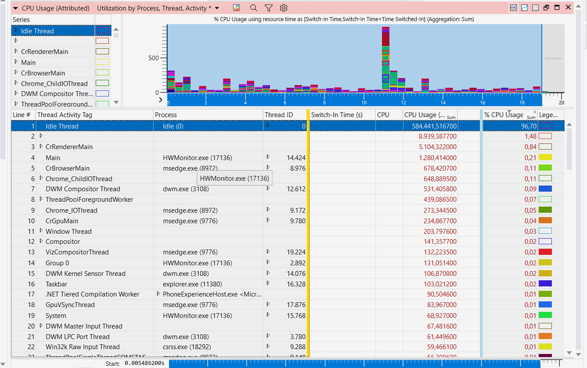Toggle the legend swatch for VizCompositorThread row

[x=545, y=252]
